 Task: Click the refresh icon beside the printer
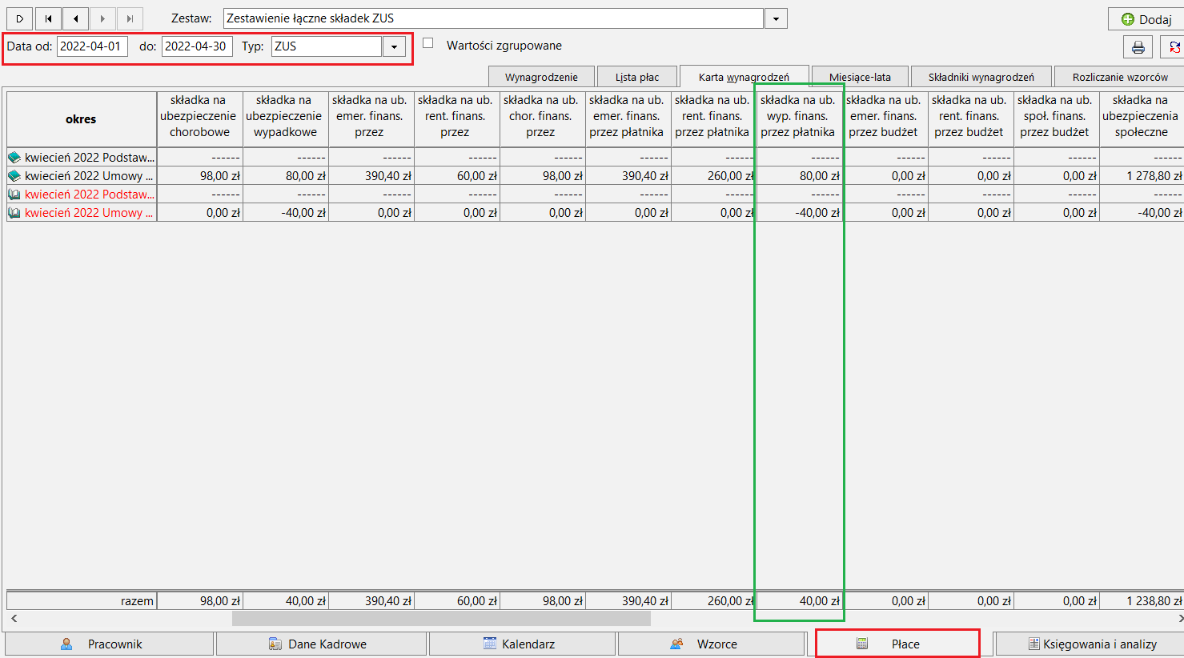1174,47
